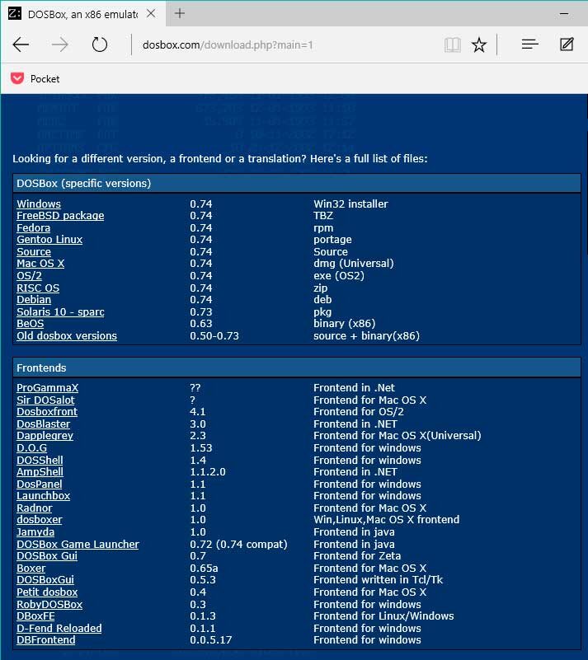This screenshot has height=660, width=588.
Task: Click the '0.50-0.73' version text
Action: 214,336
